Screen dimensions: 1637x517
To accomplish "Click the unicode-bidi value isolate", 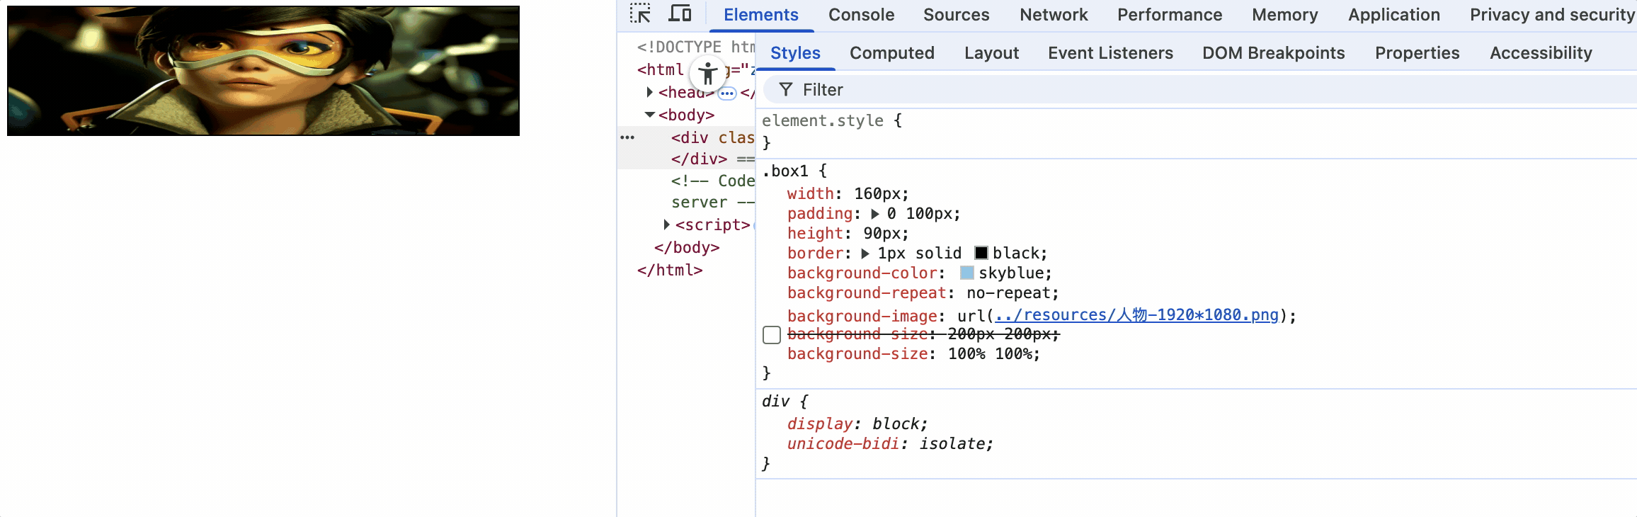I will coord(952,443).
